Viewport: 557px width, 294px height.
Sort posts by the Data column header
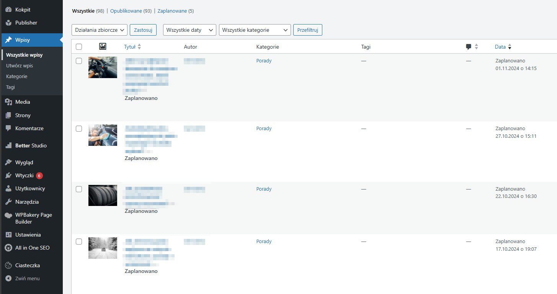pos(500,47)
